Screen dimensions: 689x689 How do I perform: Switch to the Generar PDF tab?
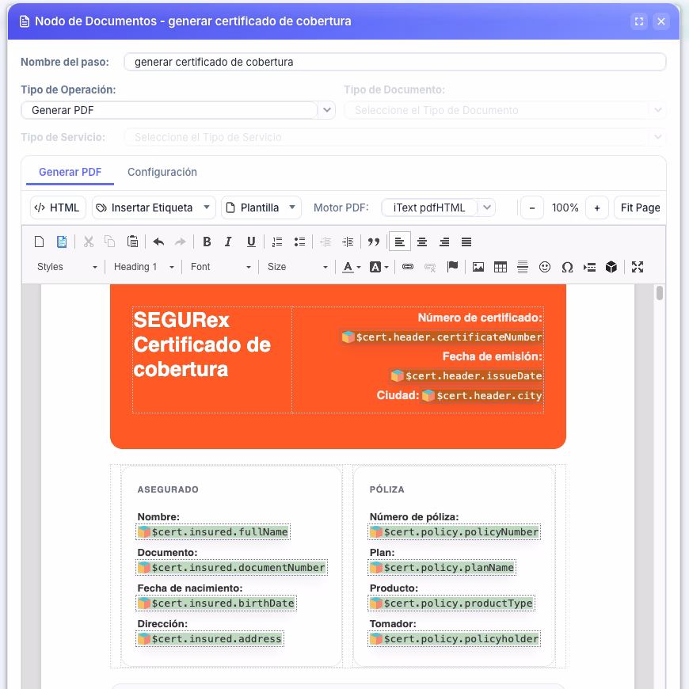[x=70, y=173]
